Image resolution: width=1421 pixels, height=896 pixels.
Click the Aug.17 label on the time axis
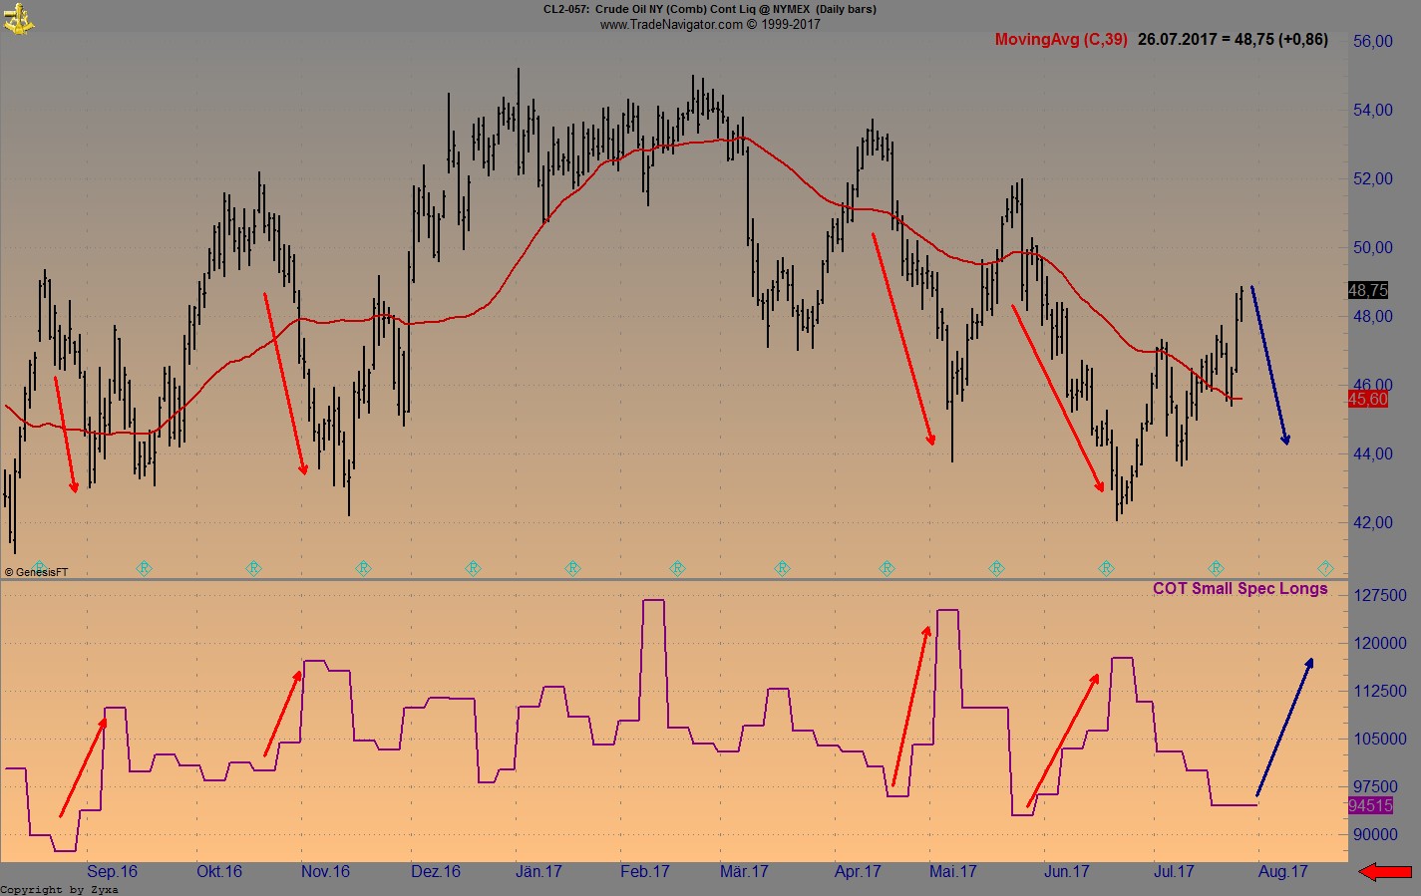click(x=1282, y=871)
